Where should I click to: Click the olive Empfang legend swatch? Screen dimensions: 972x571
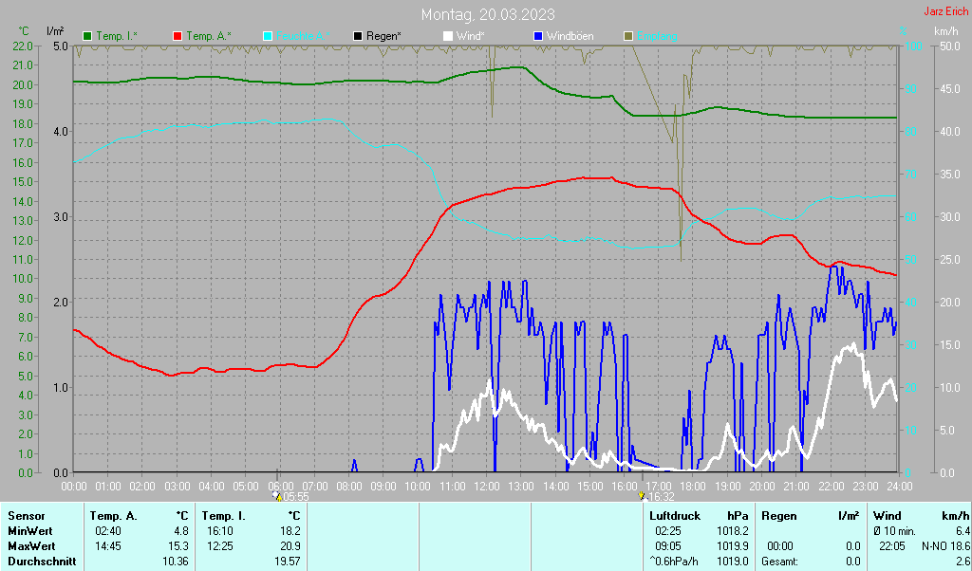click(x=628, y=37)
